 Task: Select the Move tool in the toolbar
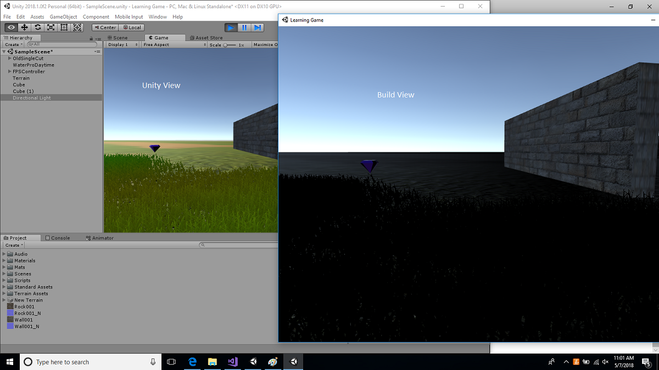pos(24,27)
